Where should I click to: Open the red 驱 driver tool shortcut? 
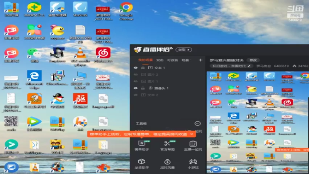80,101
